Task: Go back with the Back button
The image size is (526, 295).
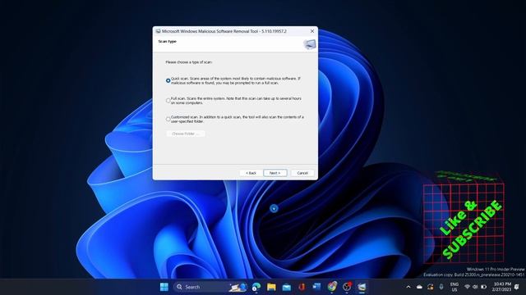Action: click(251, 173)
